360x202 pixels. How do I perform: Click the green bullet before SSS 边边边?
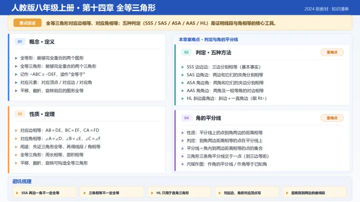[183, 67]
